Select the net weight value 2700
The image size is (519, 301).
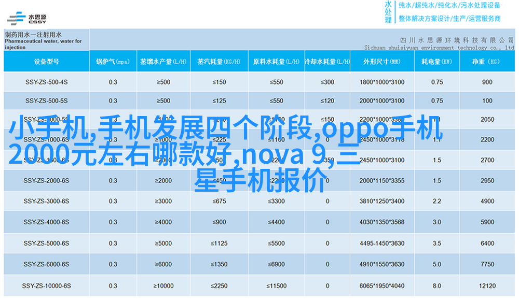coord(487,160)
